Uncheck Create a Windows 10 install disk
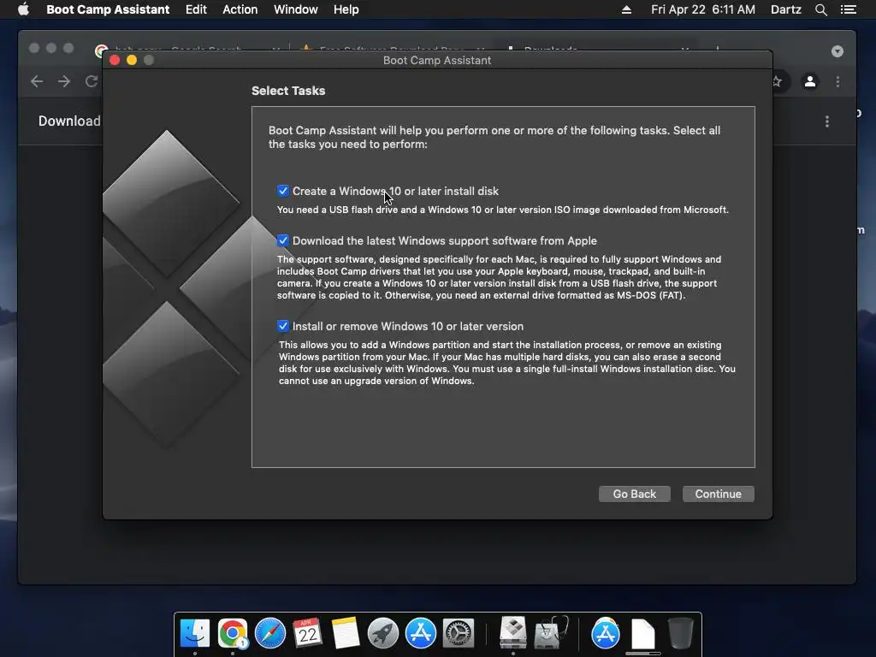876x657 pixels. pos(282,191)
